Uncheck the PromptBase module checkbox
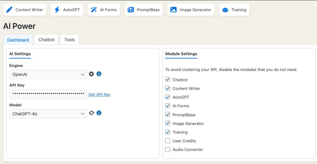 coord(168,115)
